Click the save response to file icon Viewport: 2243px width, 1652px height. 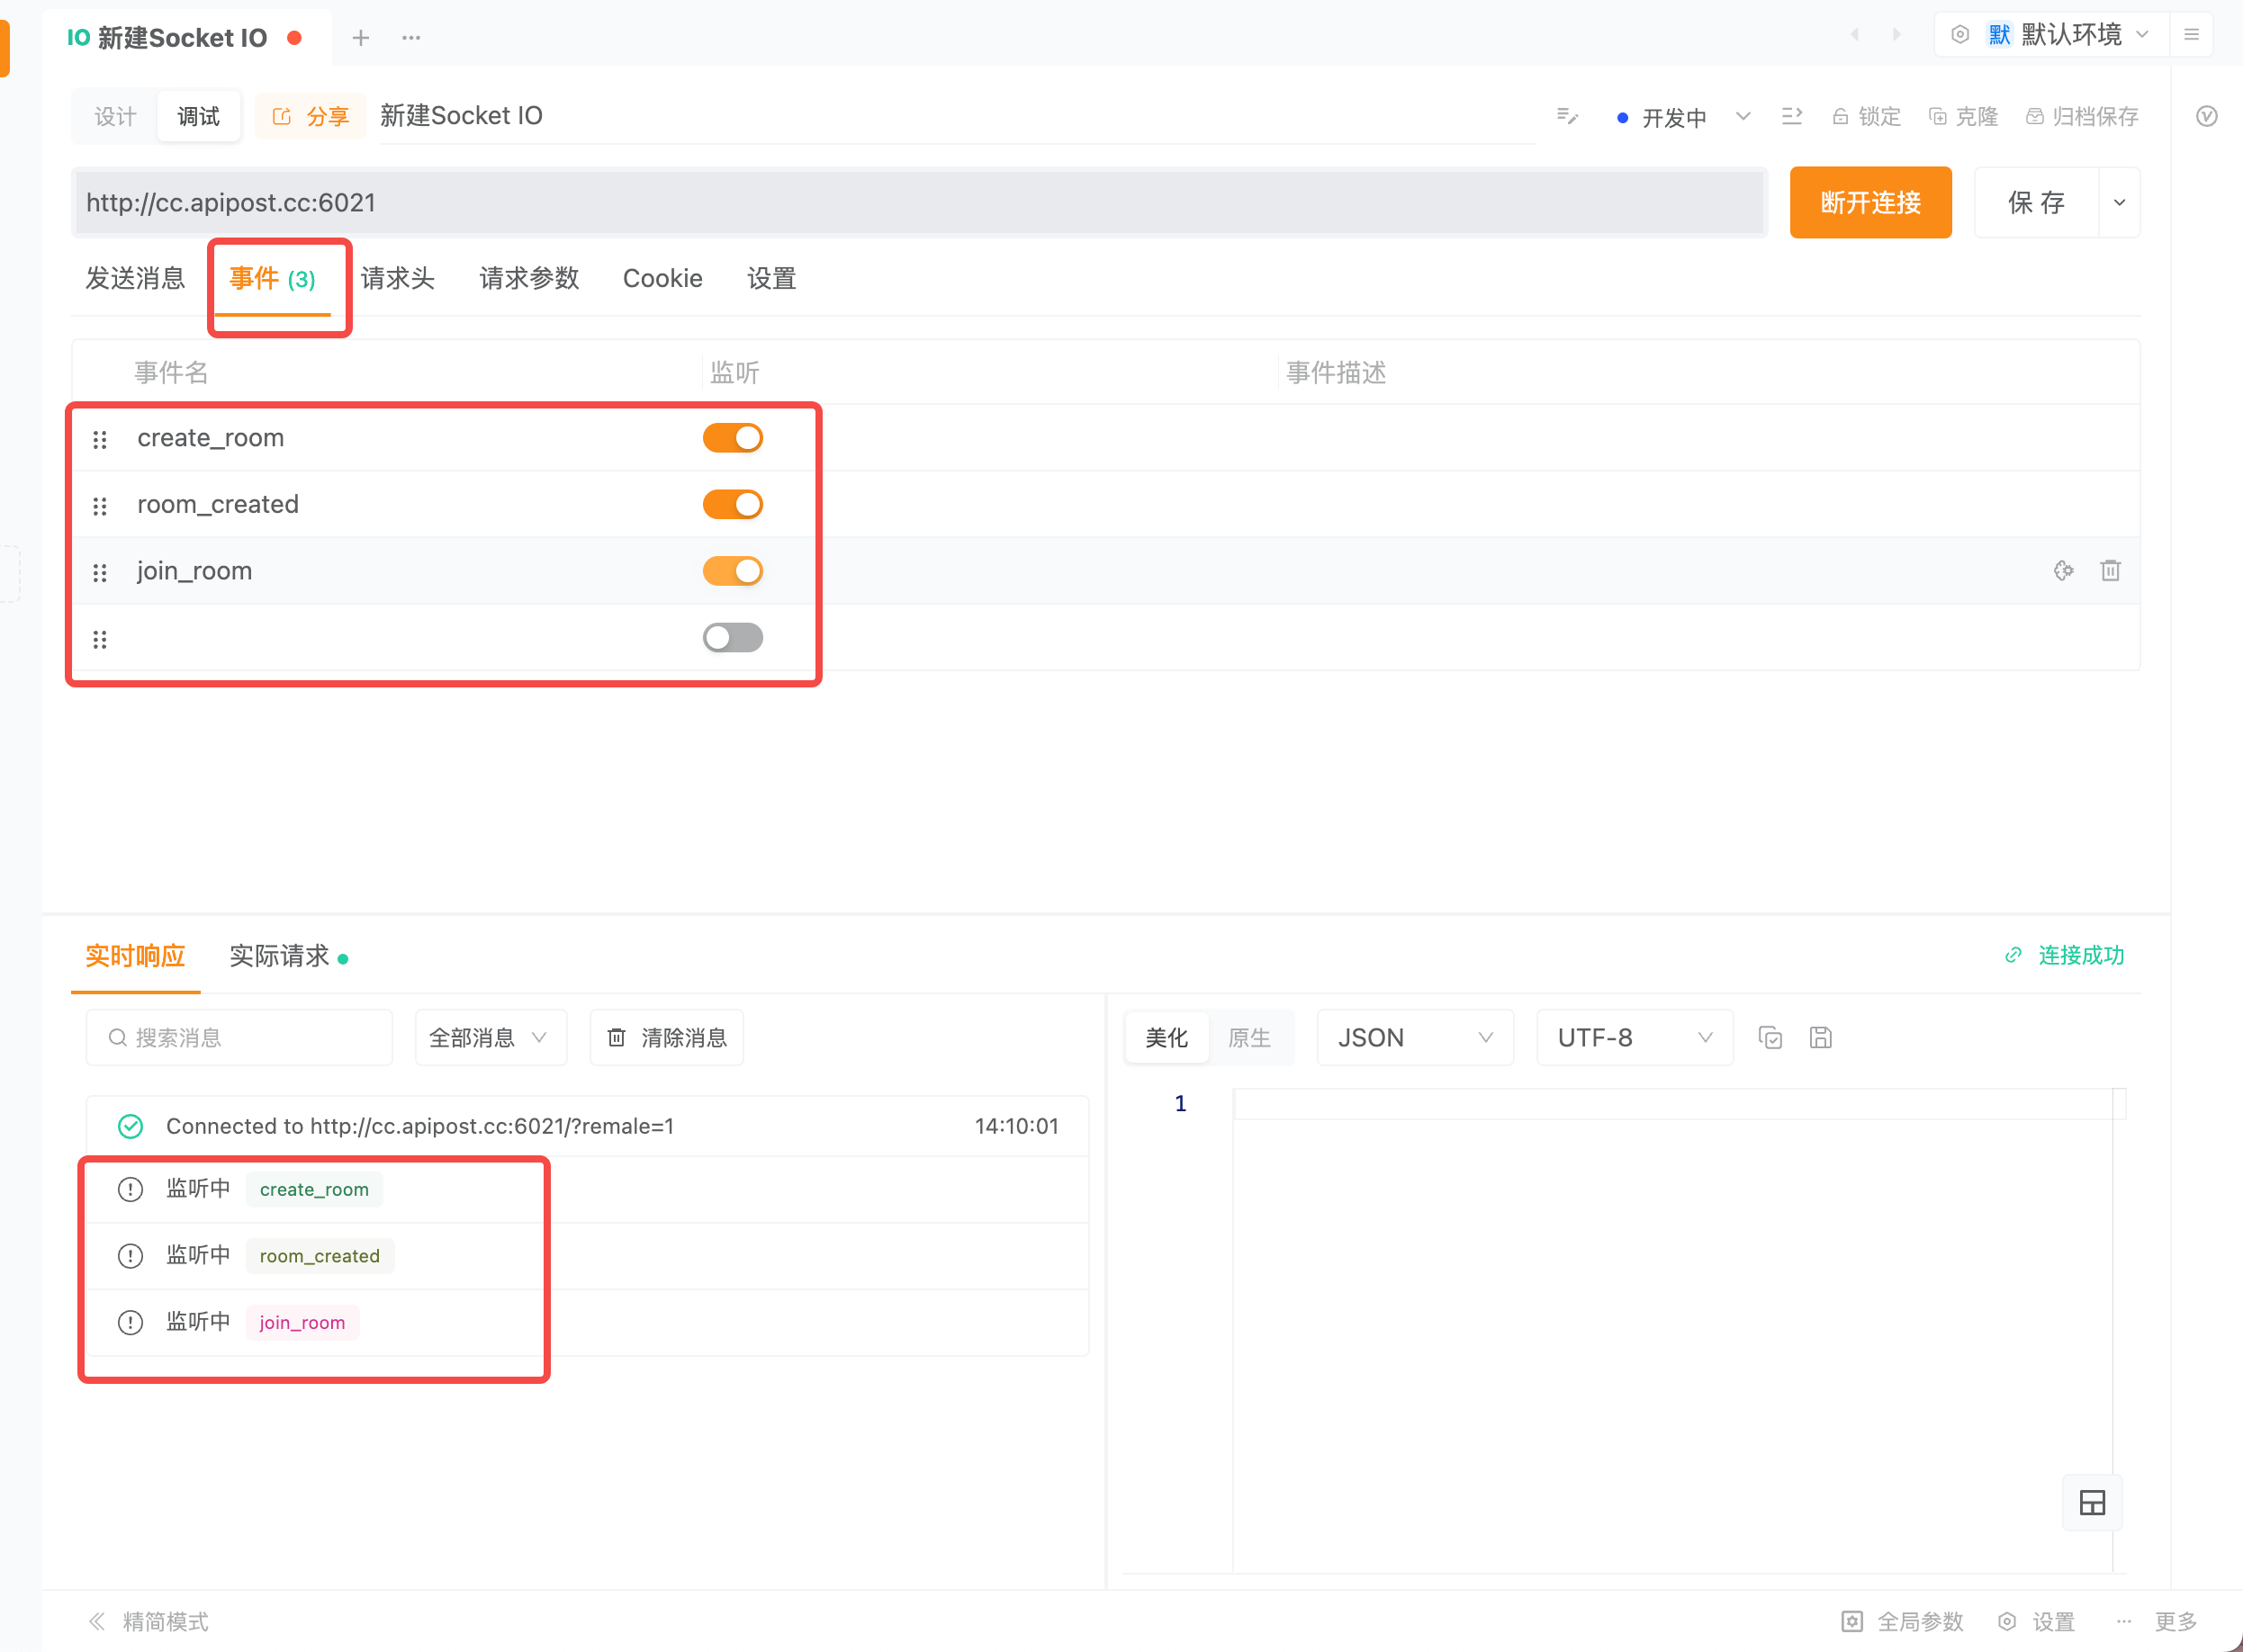pos(1820,1038)
